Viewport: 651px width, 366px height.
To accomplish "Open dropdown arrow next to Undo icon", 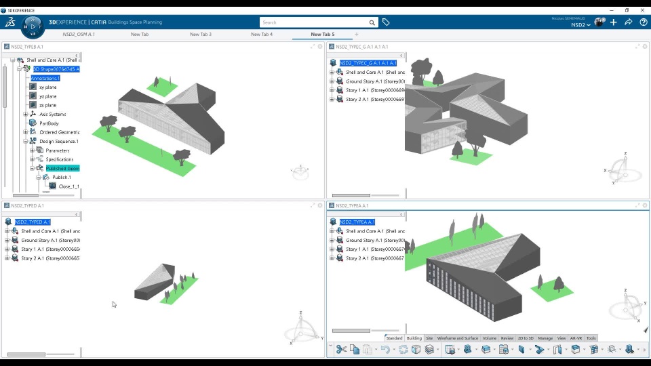I will pyautogui.click(x=394, y=350).
